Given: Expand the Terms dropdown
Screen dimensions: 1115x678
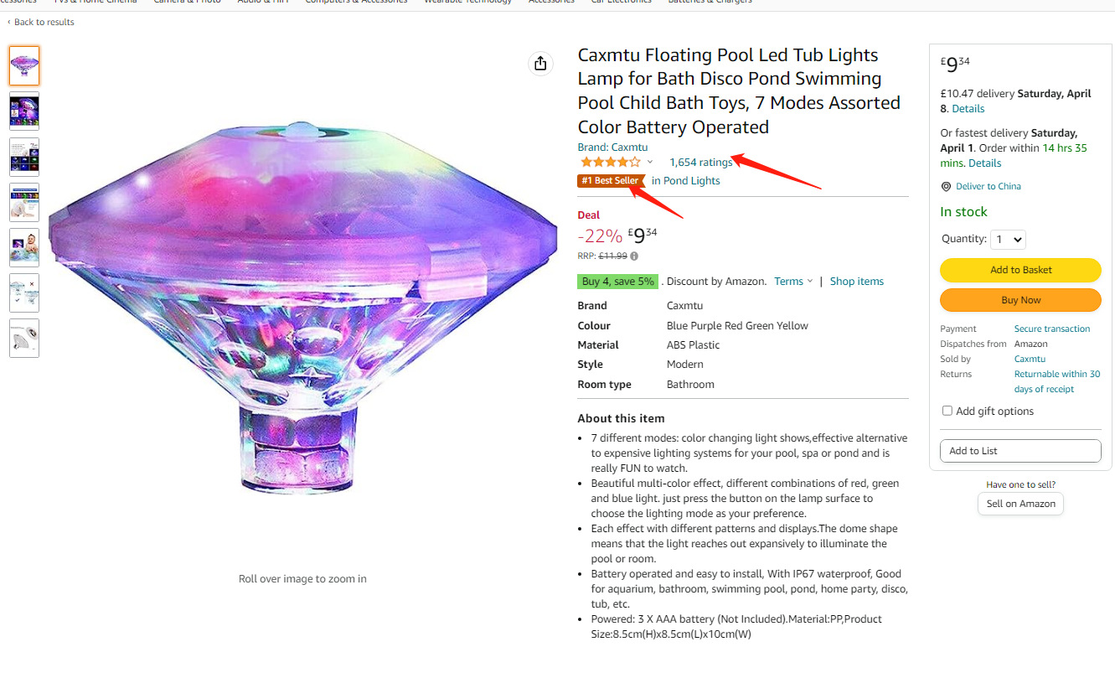Looking at the screenshot, I should [793, 282].
